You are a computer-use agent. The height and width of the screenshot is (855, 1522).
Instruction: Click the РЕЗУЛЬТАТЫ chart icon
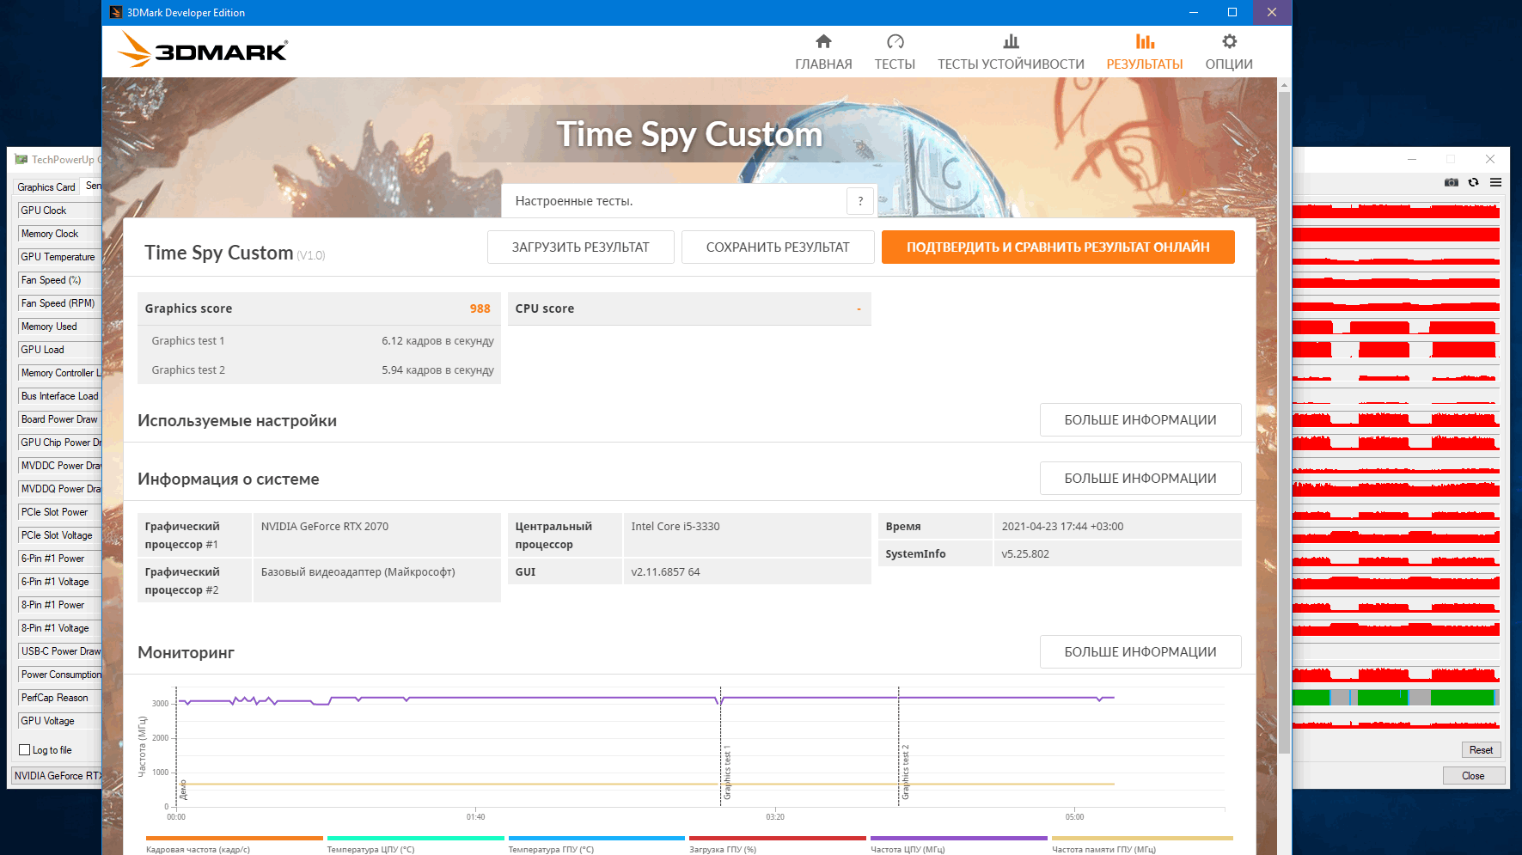pos(1145,41)
